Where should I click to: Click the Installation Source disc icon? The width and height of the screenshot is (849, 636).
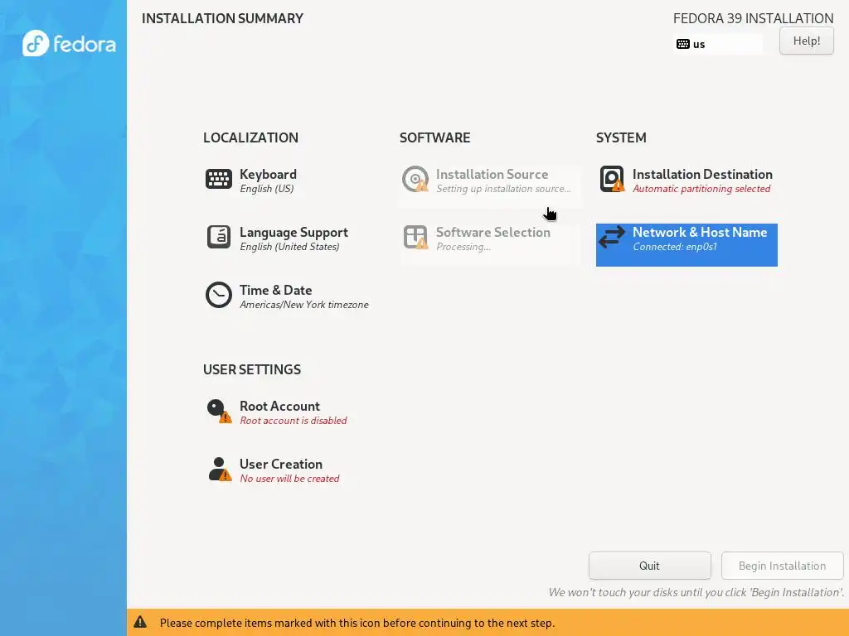tap(415, 179)
